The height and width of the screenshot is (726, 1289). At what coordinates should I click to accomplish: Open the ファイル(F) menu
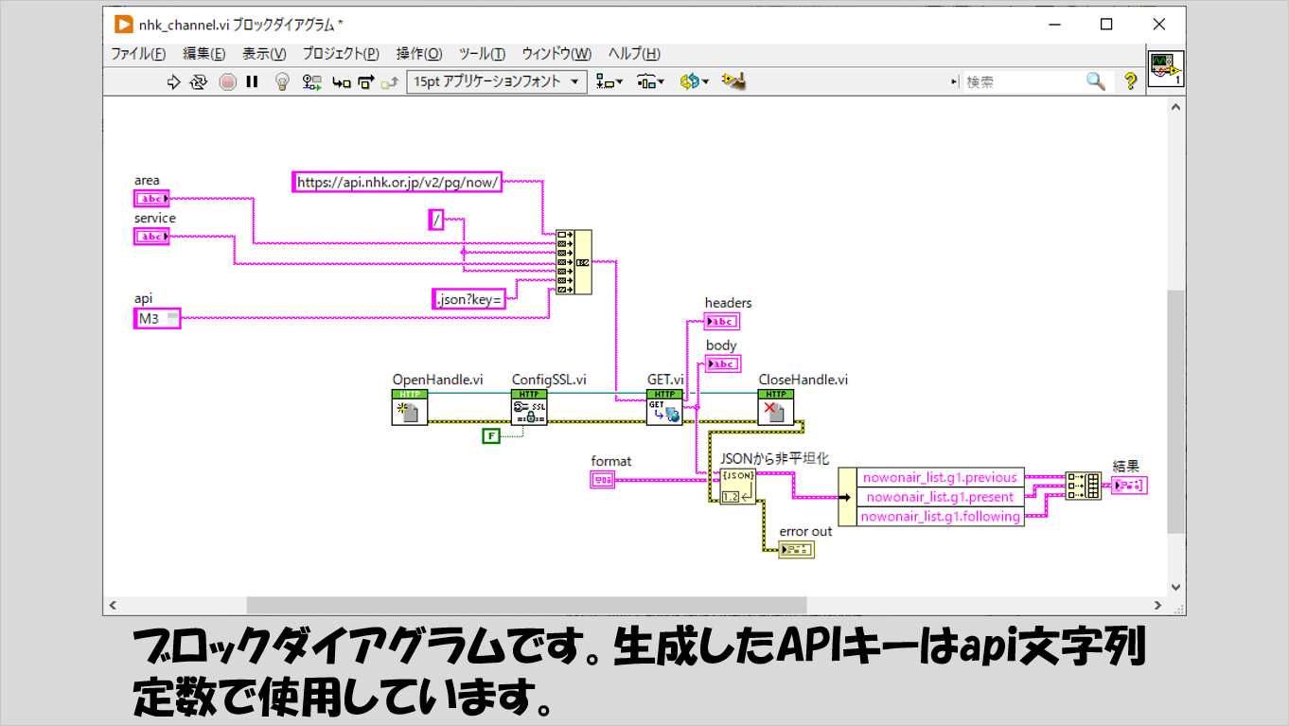(138, 54)
